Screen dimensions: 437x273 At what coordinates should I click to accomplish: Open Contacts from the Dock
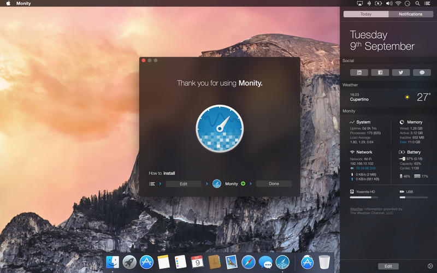pyautogui.click(x=214, y=262)
